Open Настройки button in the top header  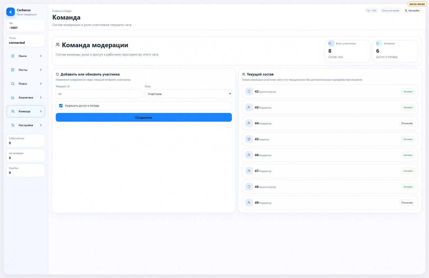pyautogui.click(x=412, y=10)
